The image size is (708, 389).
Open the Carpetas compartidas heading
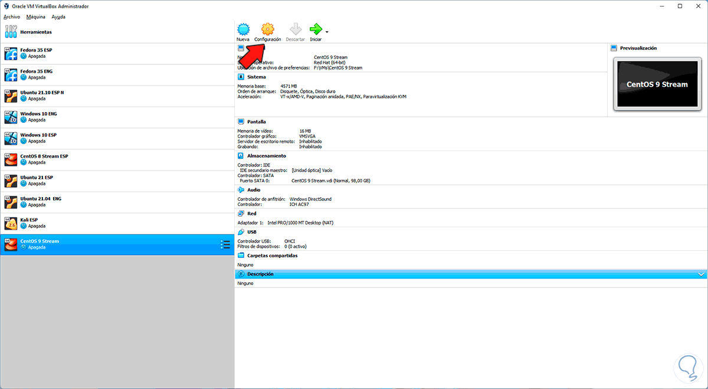click(x=273, y=256)
